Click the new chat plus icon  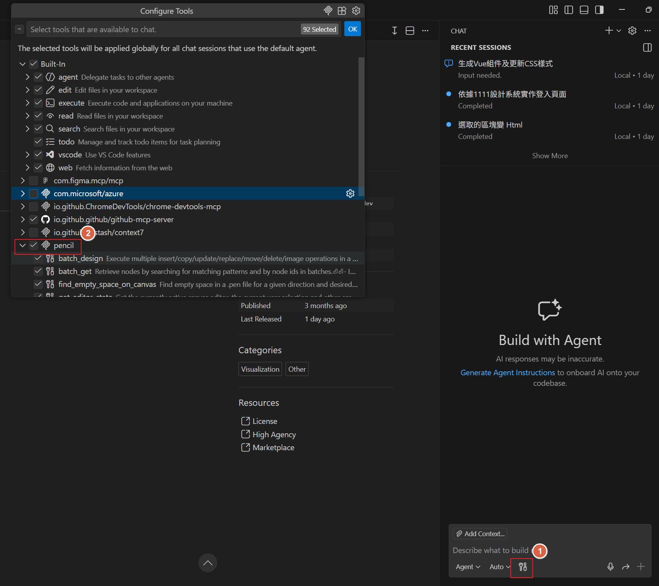[608, 31]
